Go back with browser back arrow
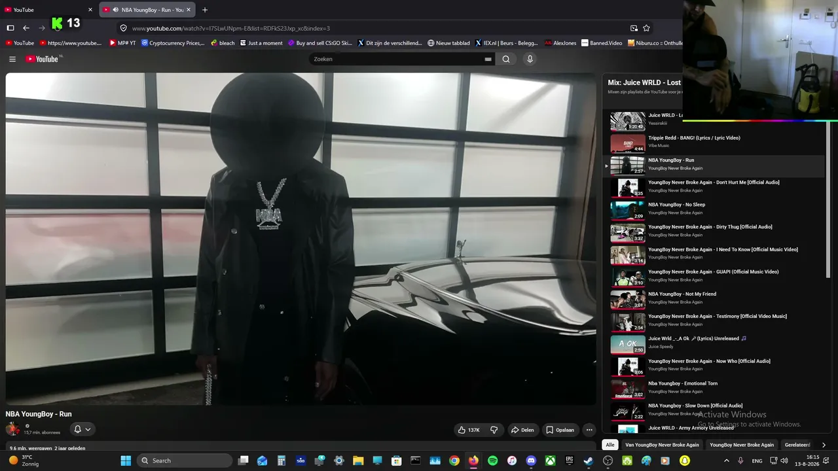Screen dimensions: 838x471 [26, 28]
